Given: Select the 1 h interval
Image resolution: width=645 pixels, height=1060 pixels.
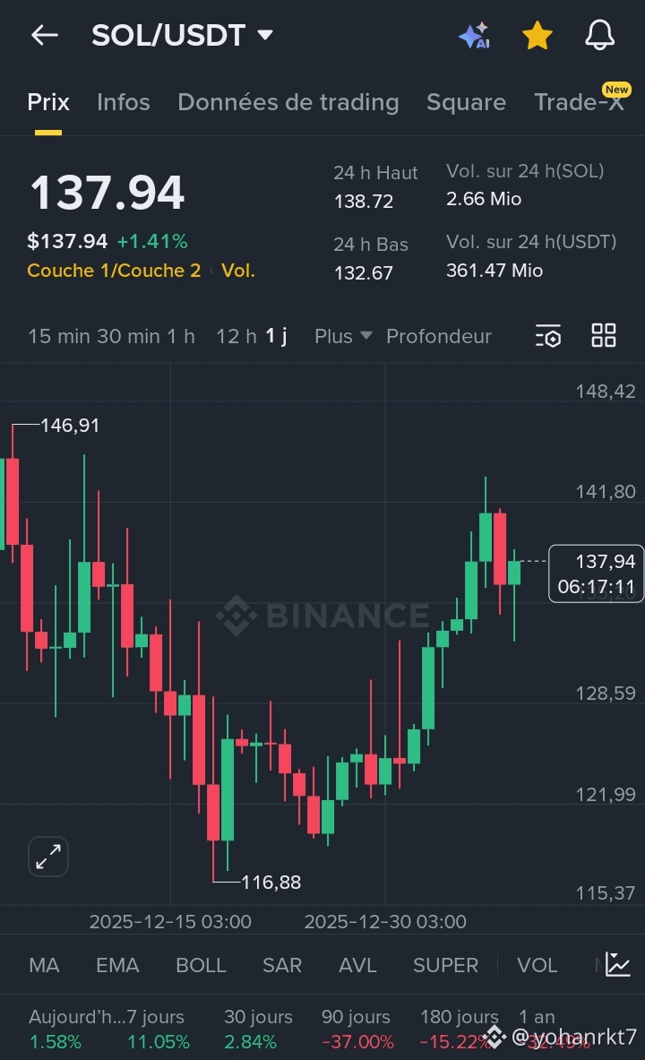Looking at the screenshot, I should (181, 336).
